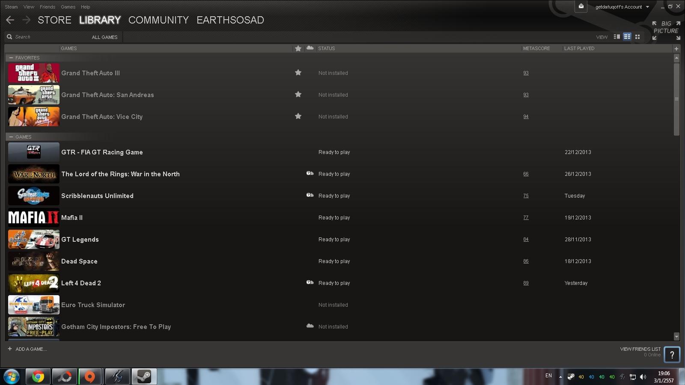Open VIEW FRIENDS LIST
This screenshot has height=385, width=685.
[640, 349]
